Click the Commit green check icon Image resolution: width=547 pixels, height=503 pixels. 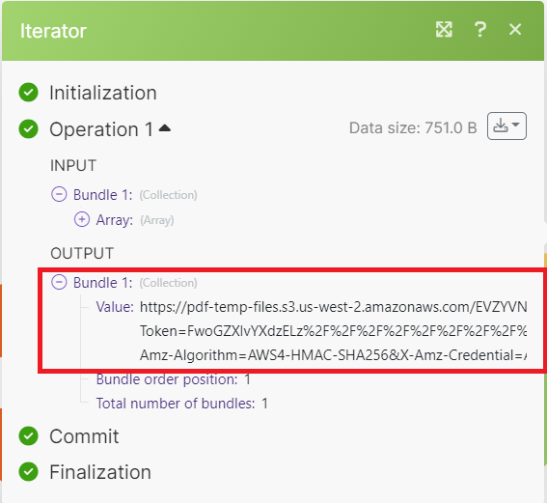28,436
